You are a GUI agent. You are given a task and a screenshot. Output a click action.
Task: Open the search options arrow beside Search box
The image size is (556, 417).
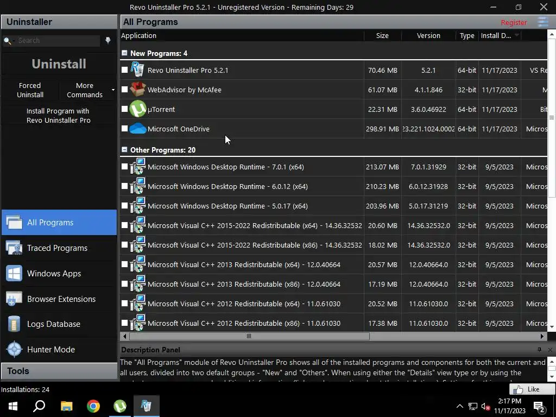(x=108, y=40)
